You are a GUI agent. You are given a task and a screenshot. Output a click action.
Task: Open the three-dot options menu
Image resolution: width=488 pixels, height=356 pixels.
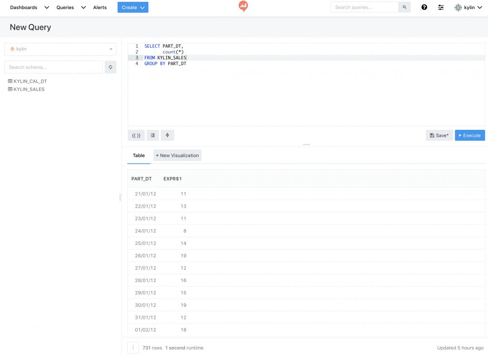pos(133,348)
